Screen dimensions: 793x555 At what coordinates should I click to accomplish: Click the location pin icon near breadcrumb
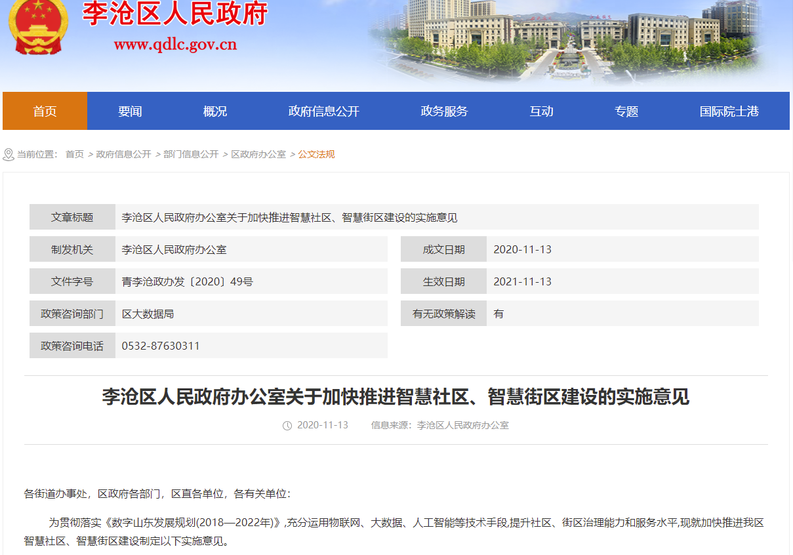pyautogui.click(x=9, y=155)
